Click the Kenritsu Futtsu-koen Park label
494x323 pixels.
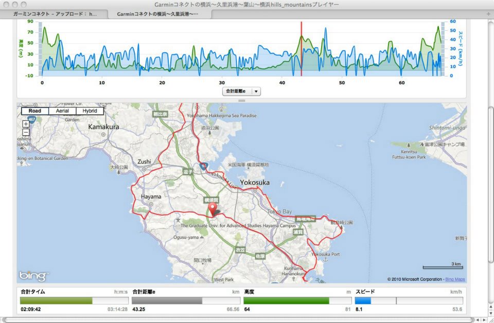click(x=409, y=154)
